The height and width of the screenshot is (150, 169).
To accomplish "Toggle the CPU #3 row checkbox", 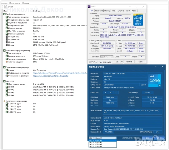I will click(7, 92).
